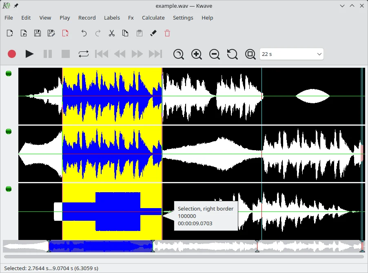The height and width of the screenshot is (273, 368).
Task: Play the audio
Action: click(29, 54)
